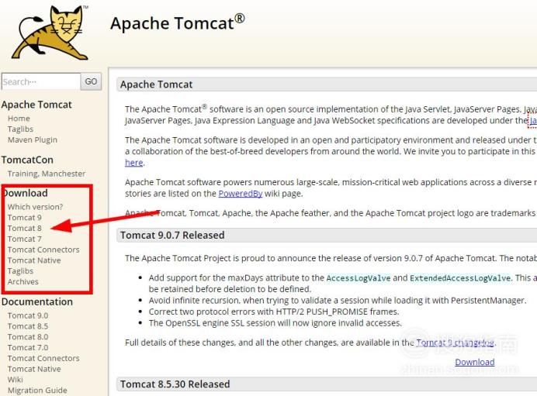This screenshot has width=537, height=396.
Task: Click the 'Download' sidebar heading
Action: coord(26,193)
